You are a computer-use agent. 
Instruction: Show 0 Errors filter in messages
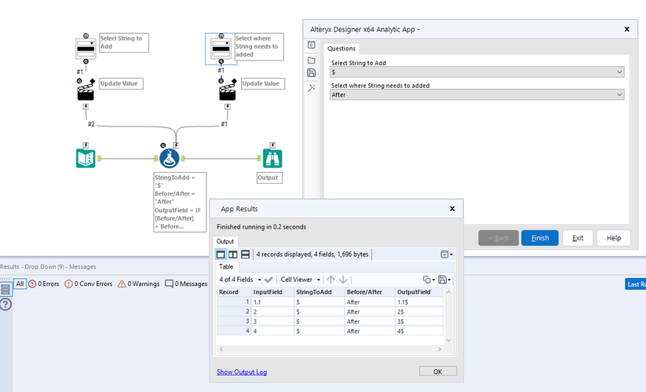44,284
